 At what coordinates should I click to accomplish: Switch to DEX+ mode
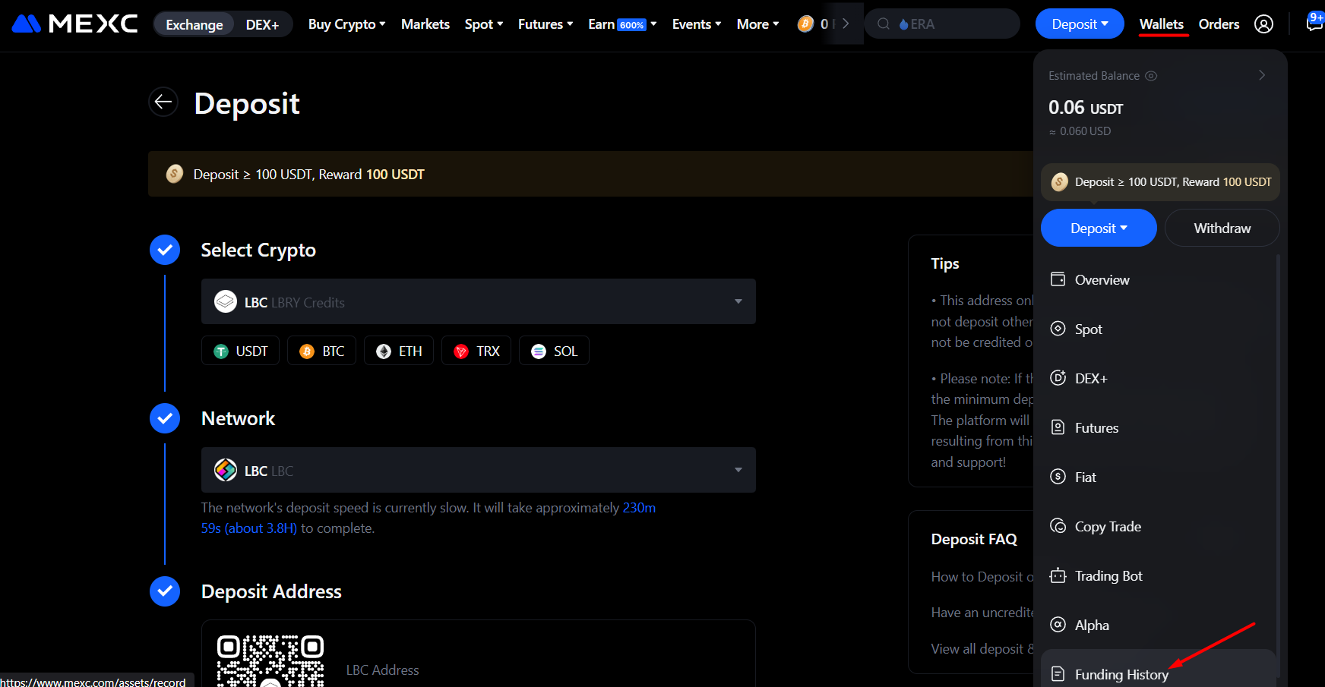point(262,24)
